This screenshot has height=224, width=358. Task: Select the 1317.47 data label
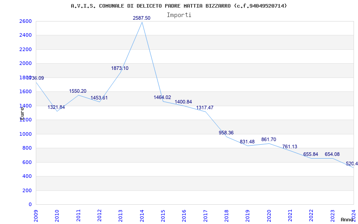click(x=205, y=108)
